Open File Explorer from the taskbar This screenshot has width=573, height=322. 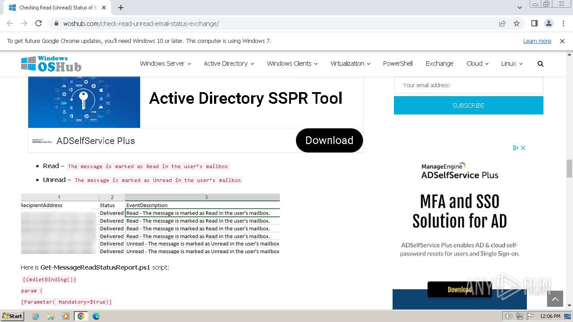(x=51, y=316)
